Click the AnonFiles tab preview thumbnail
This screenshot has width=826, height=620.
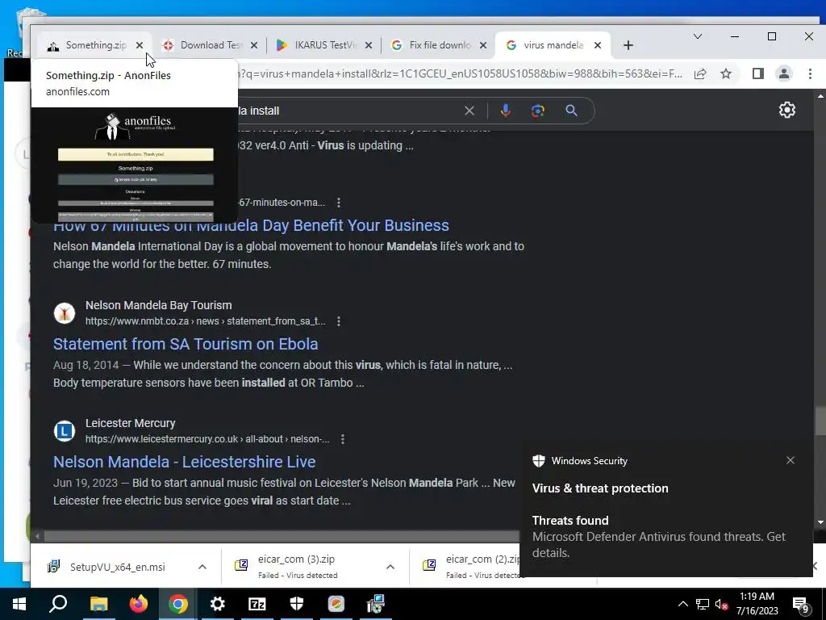(135, 165)
